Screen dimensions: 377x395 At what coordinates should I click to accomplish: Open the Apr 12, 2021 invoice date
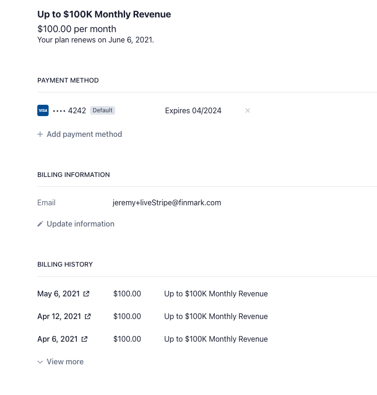click(59, 317)
